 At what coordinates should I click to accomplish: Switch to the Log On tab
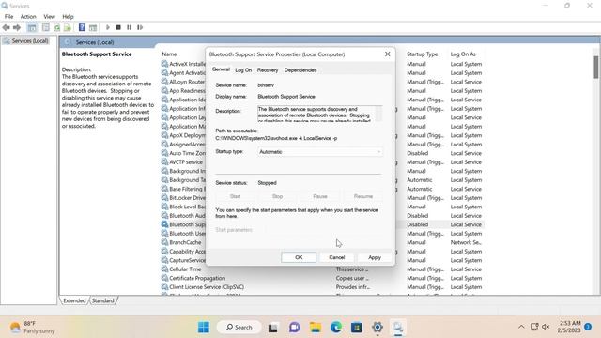(x=243, y=70)
